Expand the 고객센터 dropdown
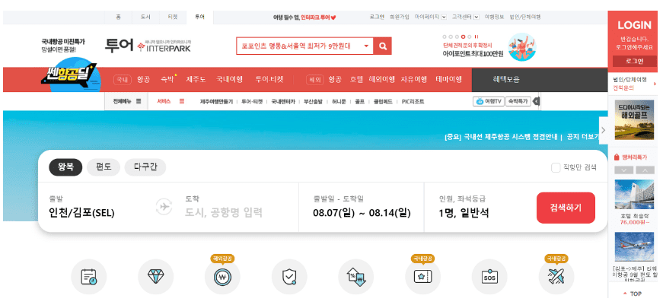663x308 pixels. (x=476, y=17)
